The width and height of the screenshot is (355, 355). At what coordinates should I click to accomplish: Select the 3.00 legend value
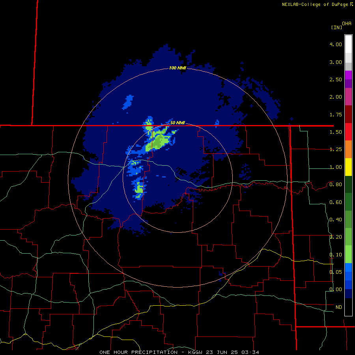(336, 62)
